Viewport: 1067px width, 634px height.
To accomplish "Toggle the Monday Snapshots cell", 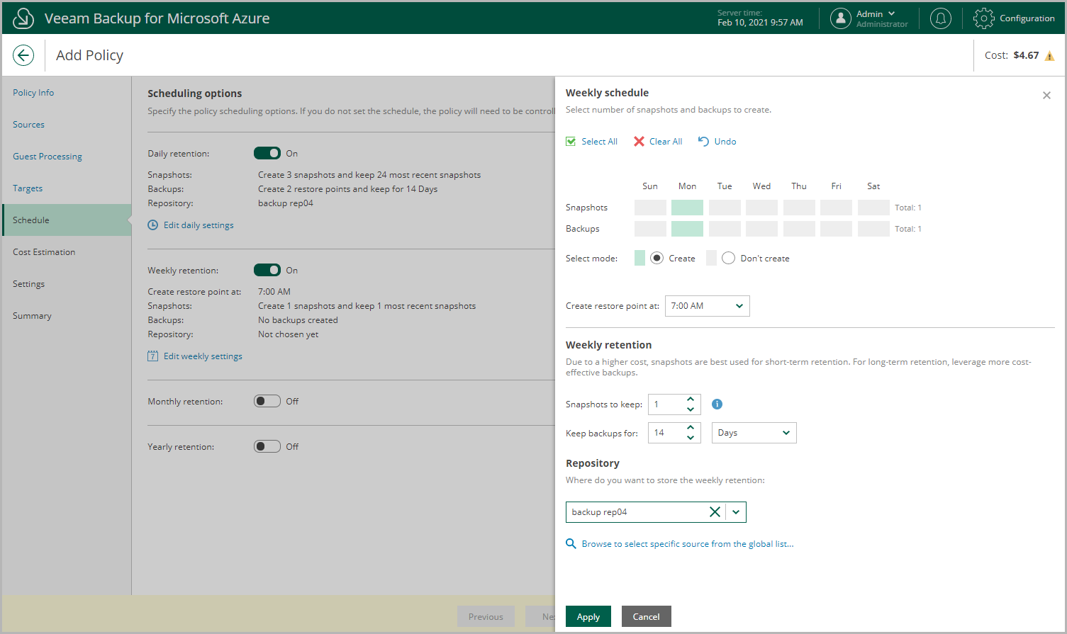I will tap(687, 208).
